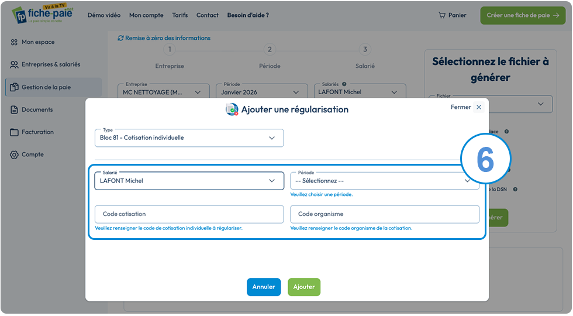Focus the Code organisme field
Viewport: 573px width, 316px height.
385,214
